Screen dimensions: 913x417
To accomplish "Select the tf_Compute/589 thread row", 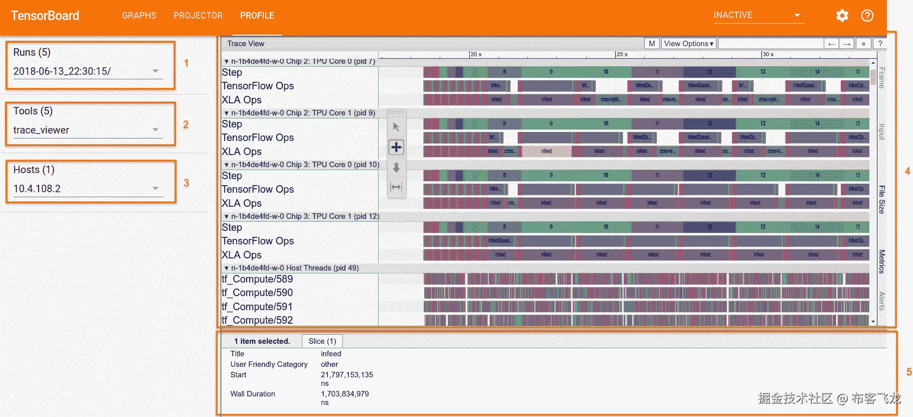I will [257, 279].
